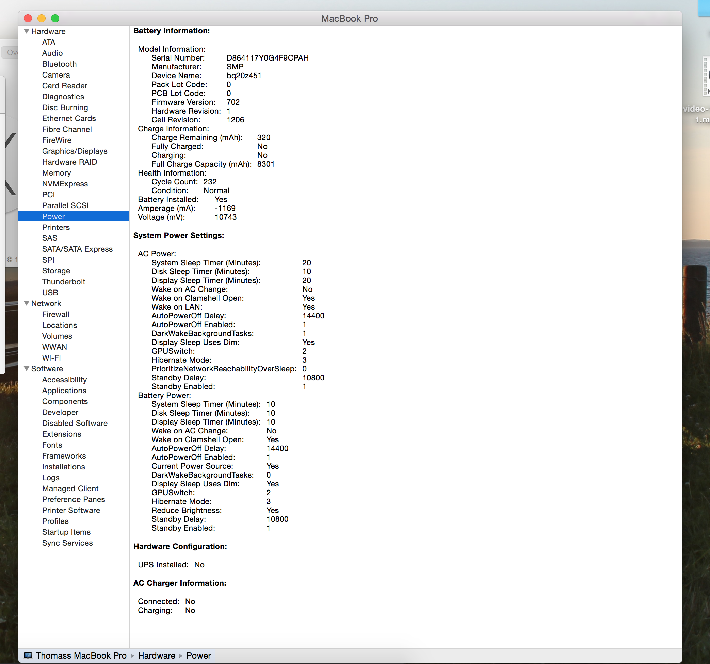Collapse the Hardware disclosure triangle
This screenshot has height=664, width=710.
click(x=27, y=31)
